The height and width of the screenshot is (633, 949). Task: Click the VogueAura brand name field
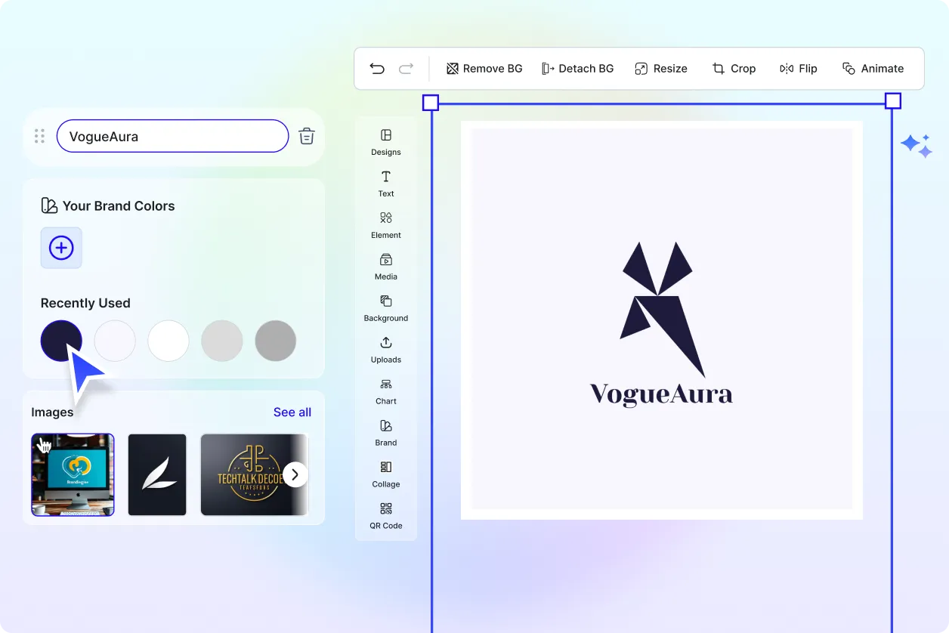coord(172,137)
